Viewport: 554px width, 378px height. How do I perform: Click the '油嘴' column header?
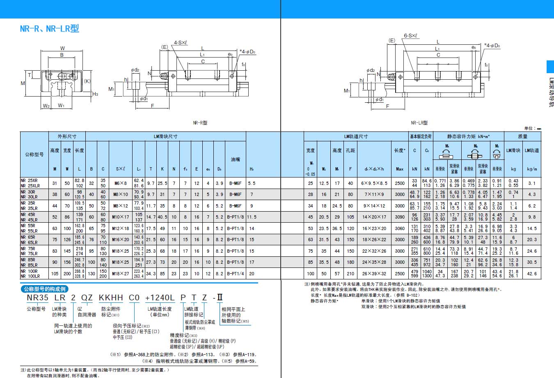(236, 159)
